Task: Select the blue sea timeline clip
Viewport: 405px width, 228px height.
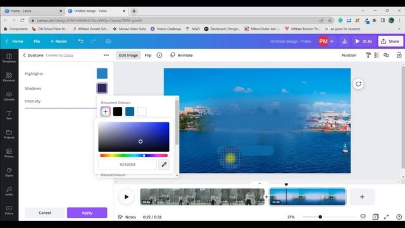Action: [x=308, y=197]
